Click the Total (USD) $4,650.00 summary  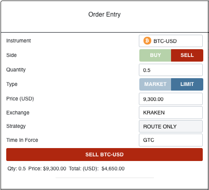[x=97, y=169]
